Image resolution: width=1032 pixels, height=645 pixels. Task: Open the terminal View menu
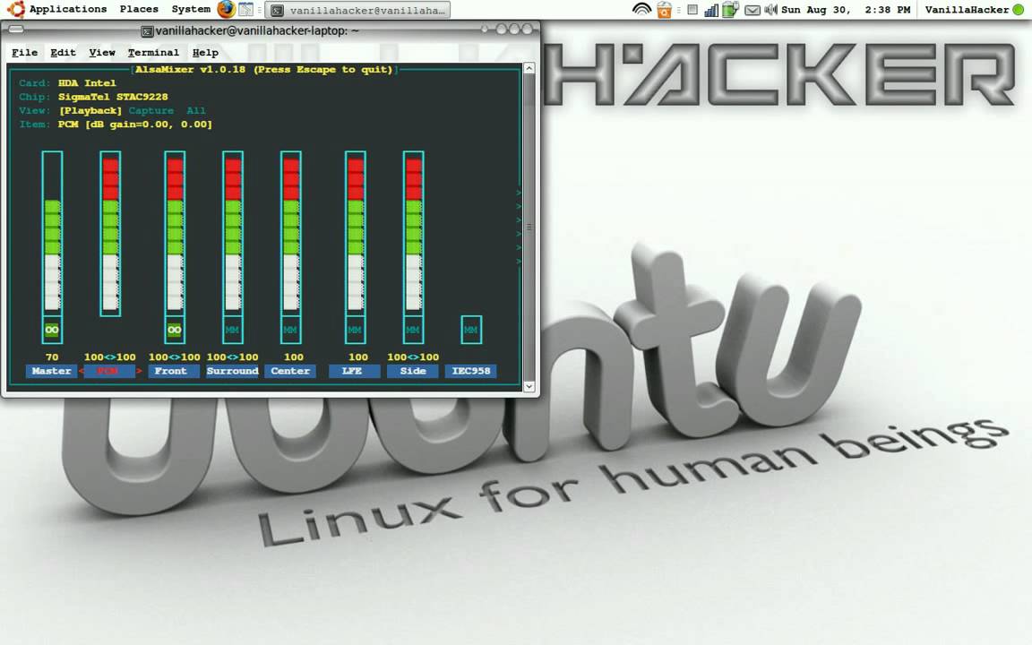[102, 53]
